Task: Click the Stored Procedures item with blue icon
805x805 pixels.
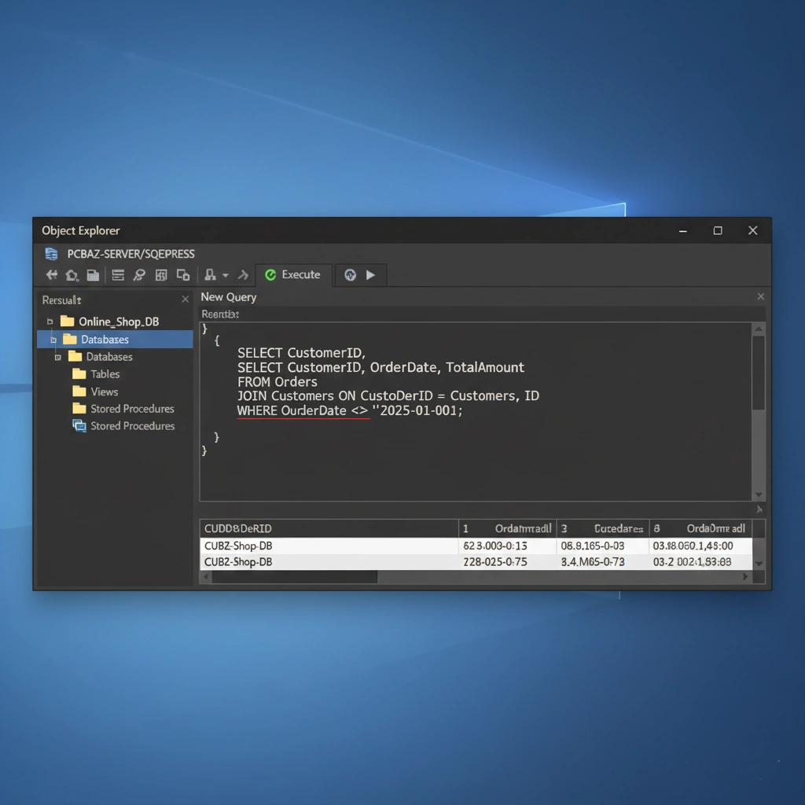Action: coord(130,425)
